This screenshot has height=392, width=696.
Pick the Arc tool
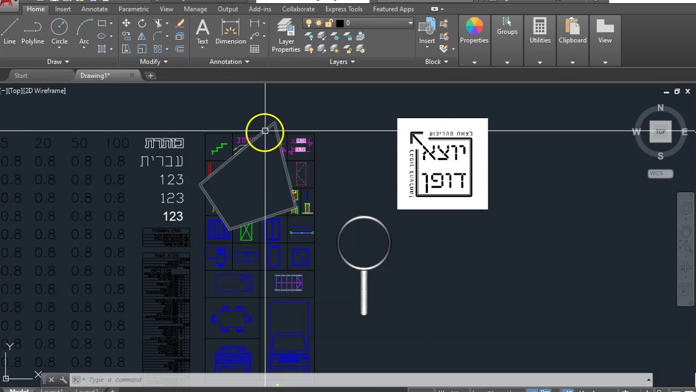pos(84,32)
